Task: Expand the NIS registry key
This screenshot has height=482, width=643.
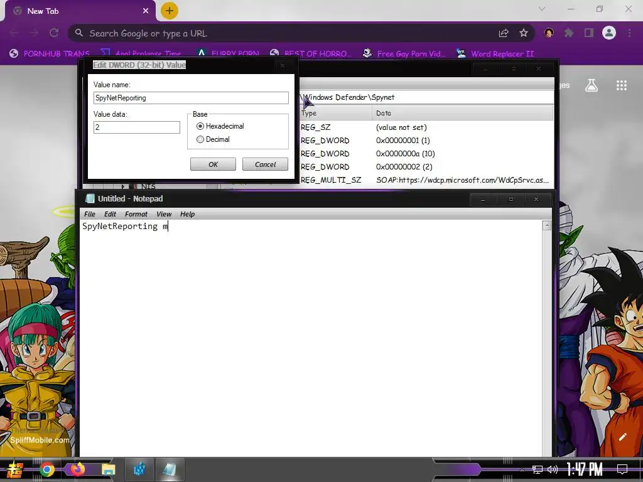Action: pyautogui.click(x=122, y=186)
